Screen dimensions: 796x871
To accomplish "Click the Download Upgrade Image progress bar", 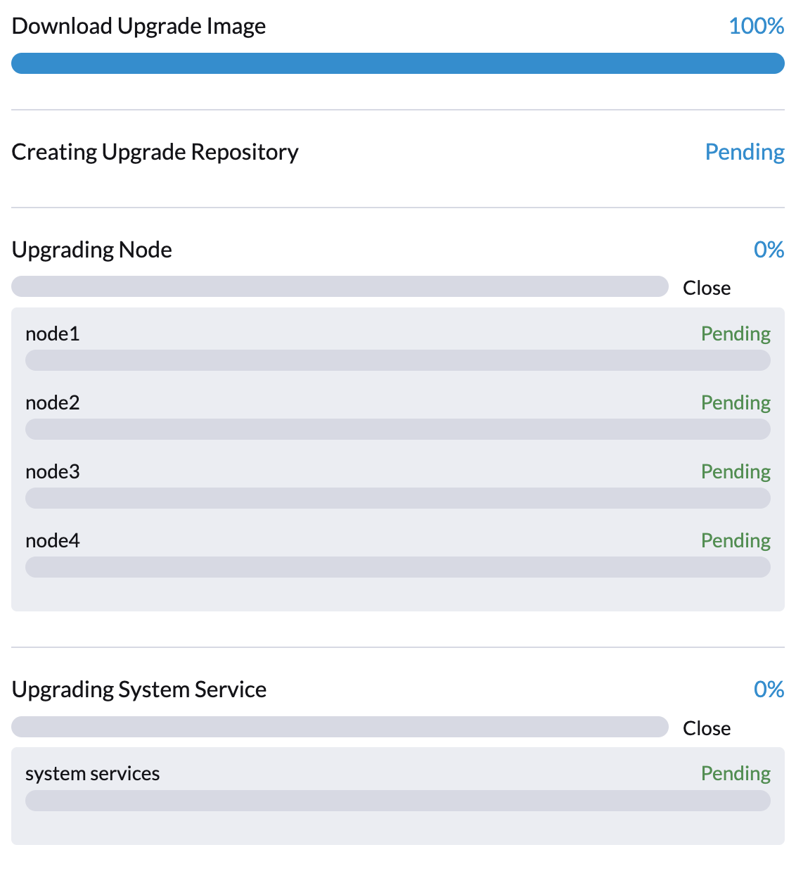I will pos(397,63).
